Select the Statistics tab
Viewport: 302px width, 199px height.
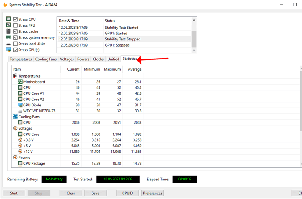pyautogui.click(x=130, y=59)
